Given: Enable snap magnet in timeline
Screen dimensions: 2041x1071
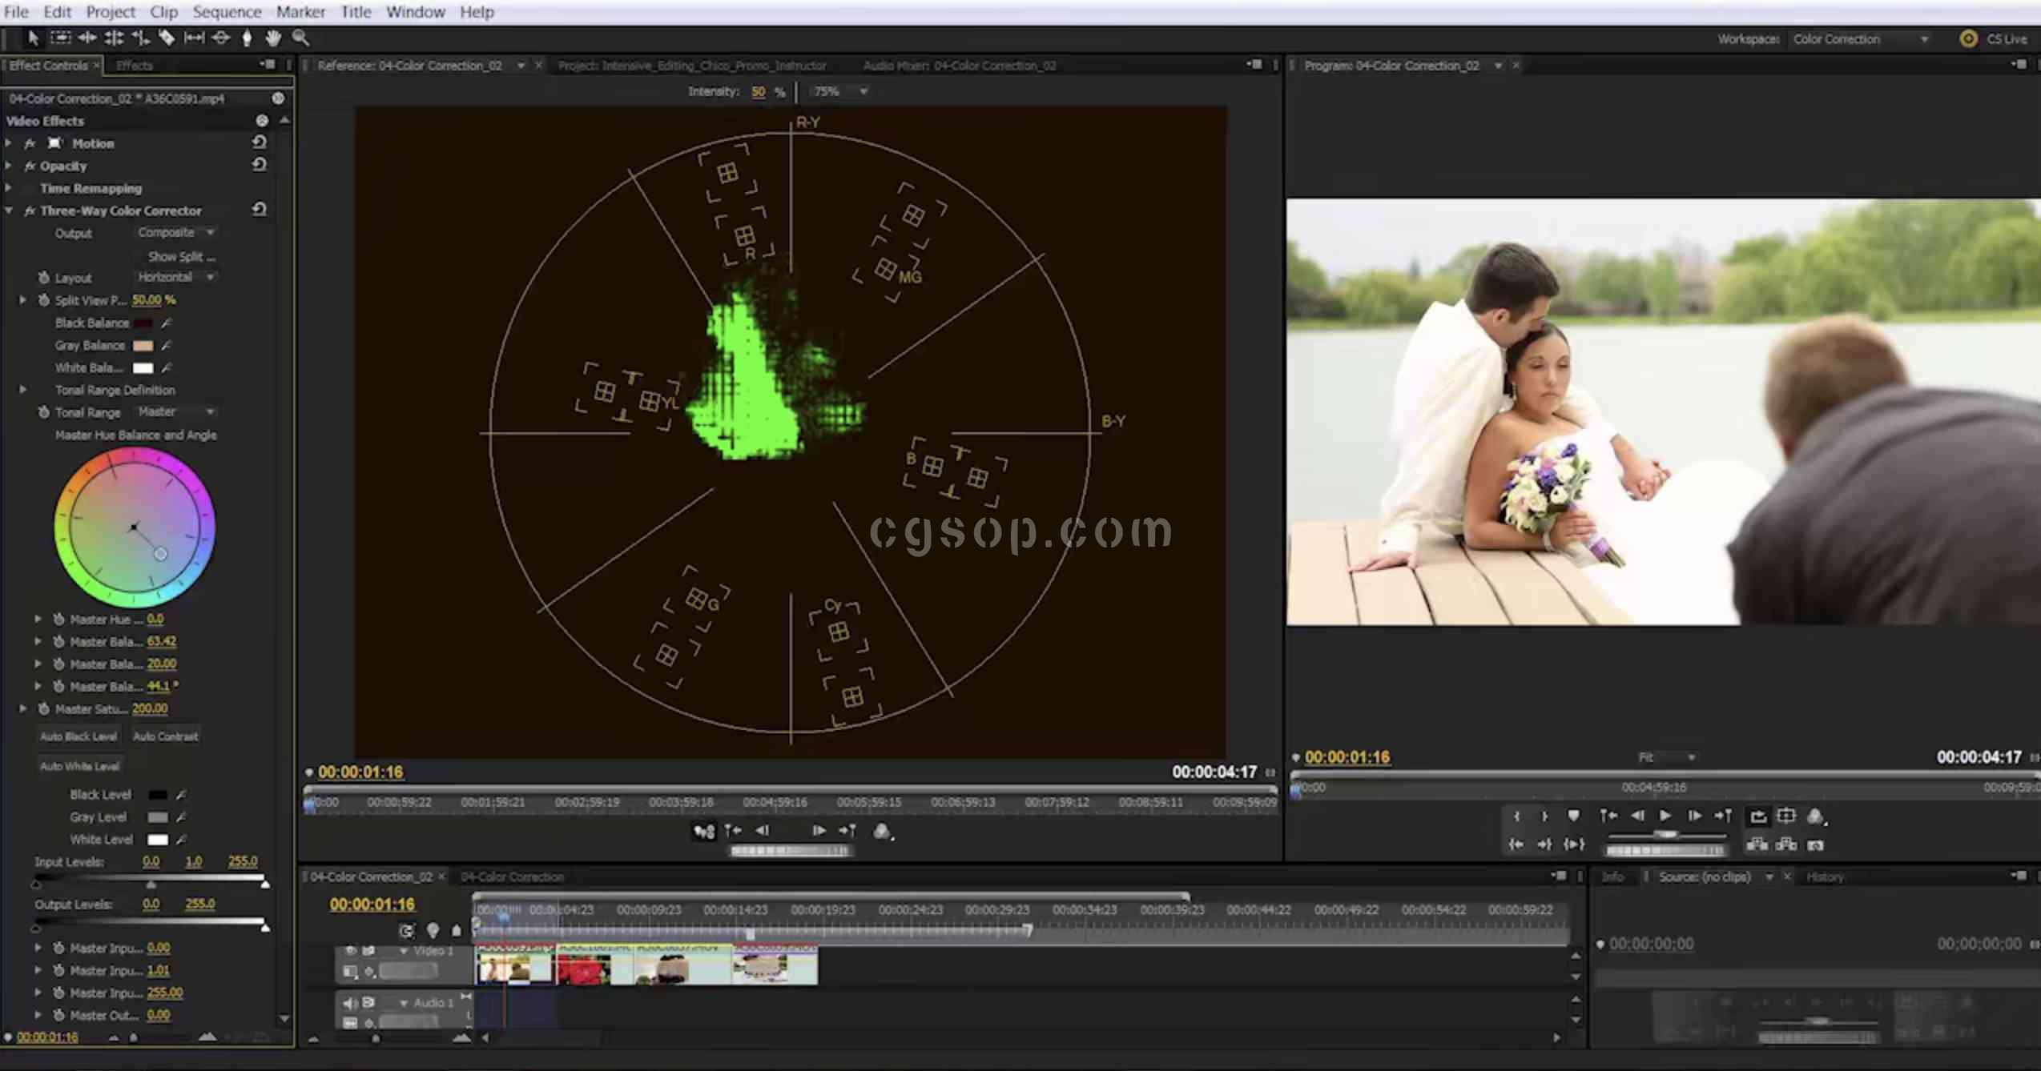Looking at the screenshot, I should coord(407,930).
